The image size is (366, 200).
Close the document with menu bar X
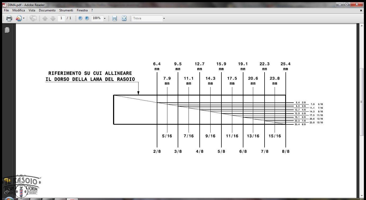tap(361, 11)
